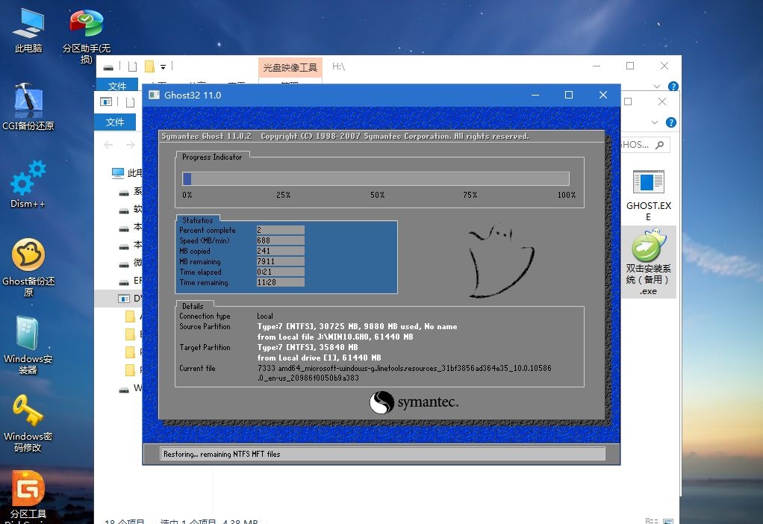The width and height of the screenshot is (763, 524).
Task: Click the Percent complete value 2
Action: tap(280, 230)
